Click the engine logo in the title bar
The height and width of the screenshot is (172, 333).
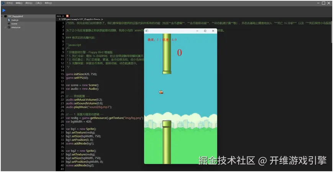(x=3, y=3)
